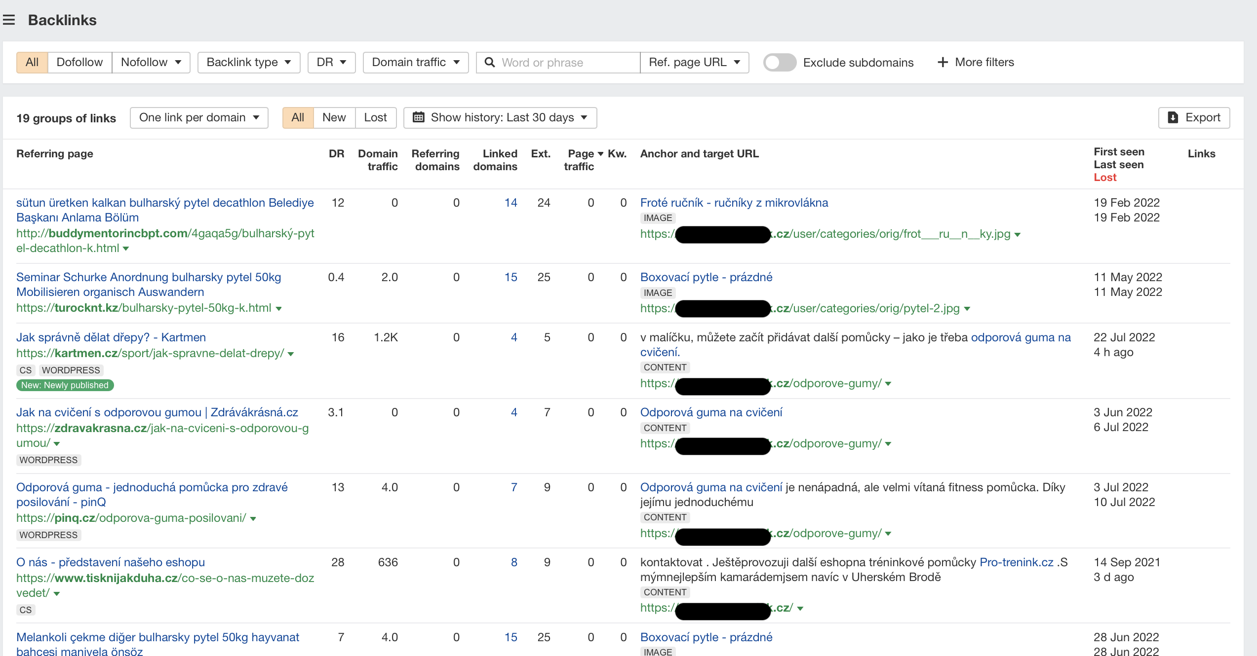This screenshot has height=656, width=1257.
Task: Click linked domains value 14
Action: pos(511,203)
